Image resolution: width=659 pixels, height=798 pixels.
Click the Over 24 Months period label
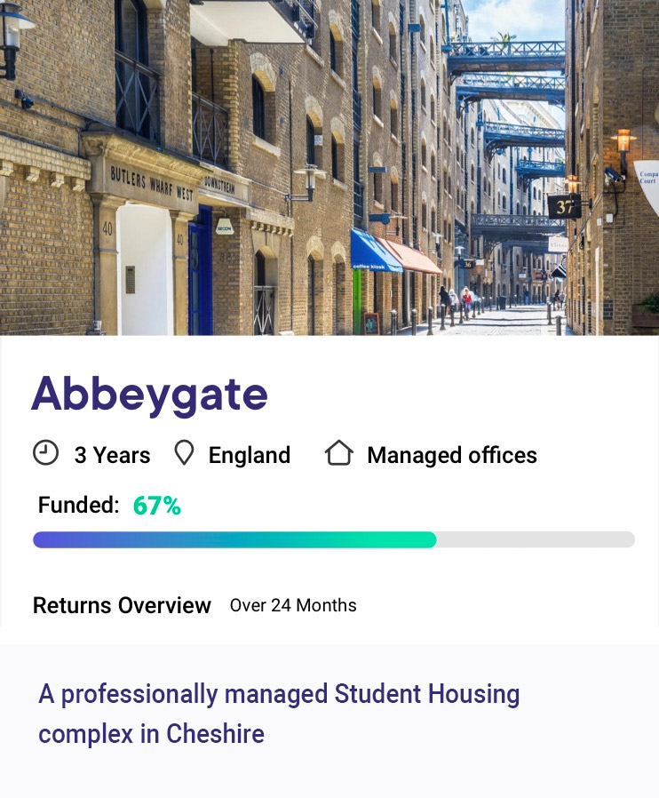tap(293, 606)
